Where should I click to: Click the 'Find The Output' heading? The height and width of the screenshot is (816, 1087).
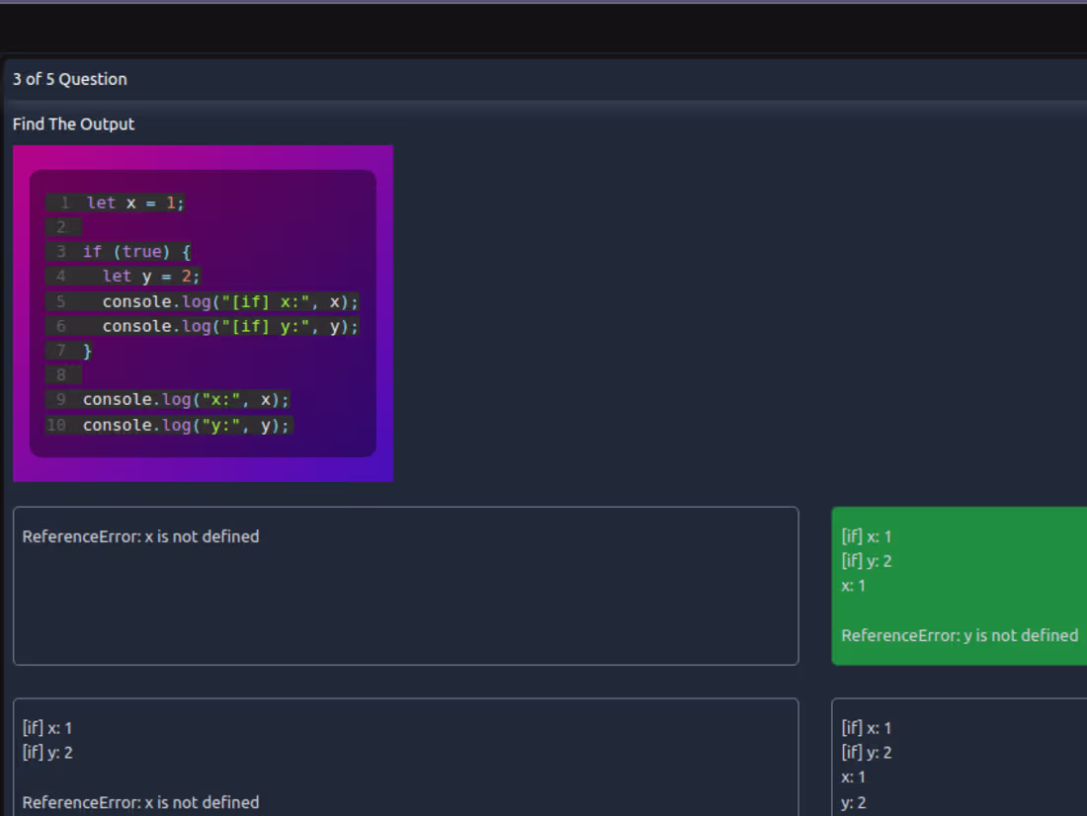click(x=74, y=123)
